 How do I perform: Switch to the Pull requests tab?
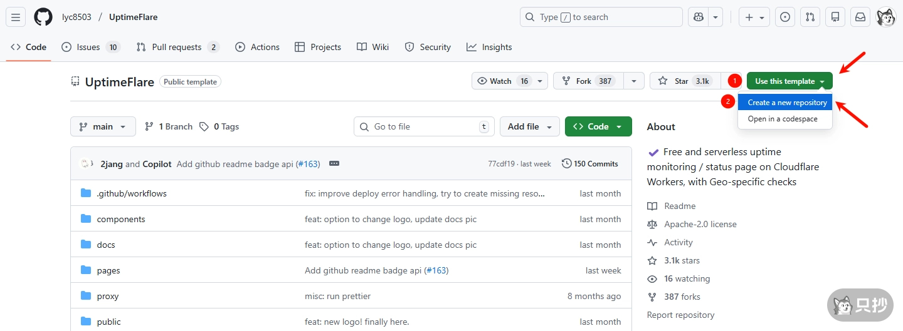pyautogui.click(x=177, y=47)
